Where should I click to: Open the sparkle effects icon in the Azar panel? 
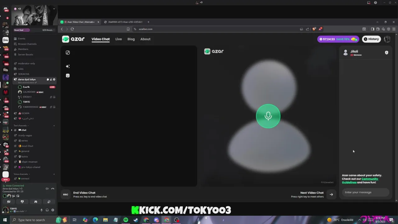coord(68,66)
